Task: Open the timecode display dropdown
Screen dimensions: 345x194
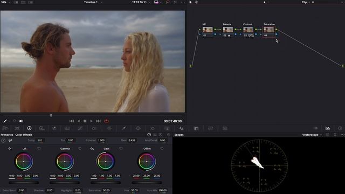Action: coord(141,2)
